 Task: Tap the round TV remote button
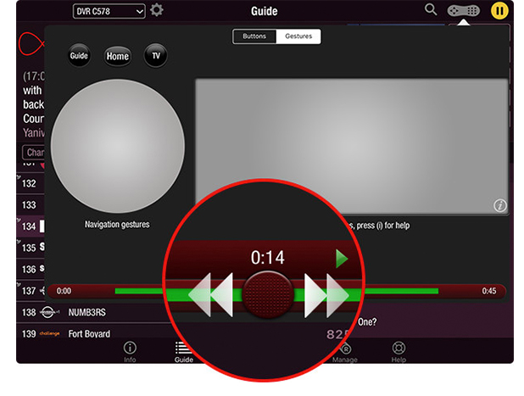156,55
